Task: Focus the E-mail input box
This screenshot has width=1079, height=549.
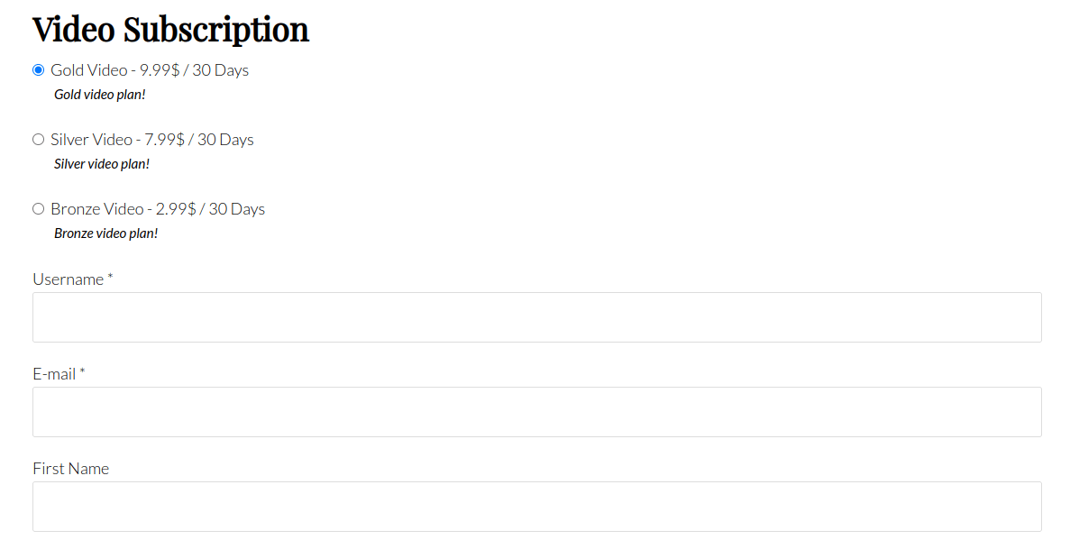Action: (536, 412)
